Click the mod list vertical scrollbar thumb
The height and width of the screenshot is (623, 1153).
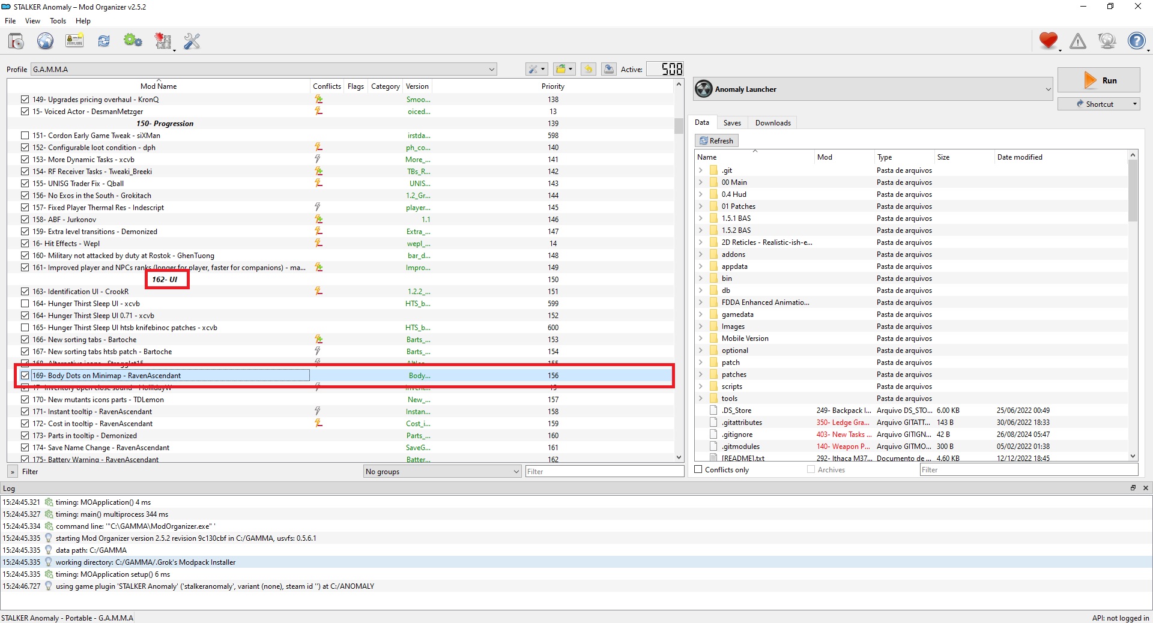(679, 125)
